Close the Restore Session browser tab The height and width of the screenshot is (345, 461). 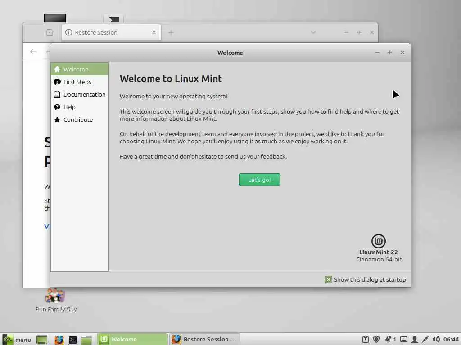pyautogui.click(x=154, y=32)
